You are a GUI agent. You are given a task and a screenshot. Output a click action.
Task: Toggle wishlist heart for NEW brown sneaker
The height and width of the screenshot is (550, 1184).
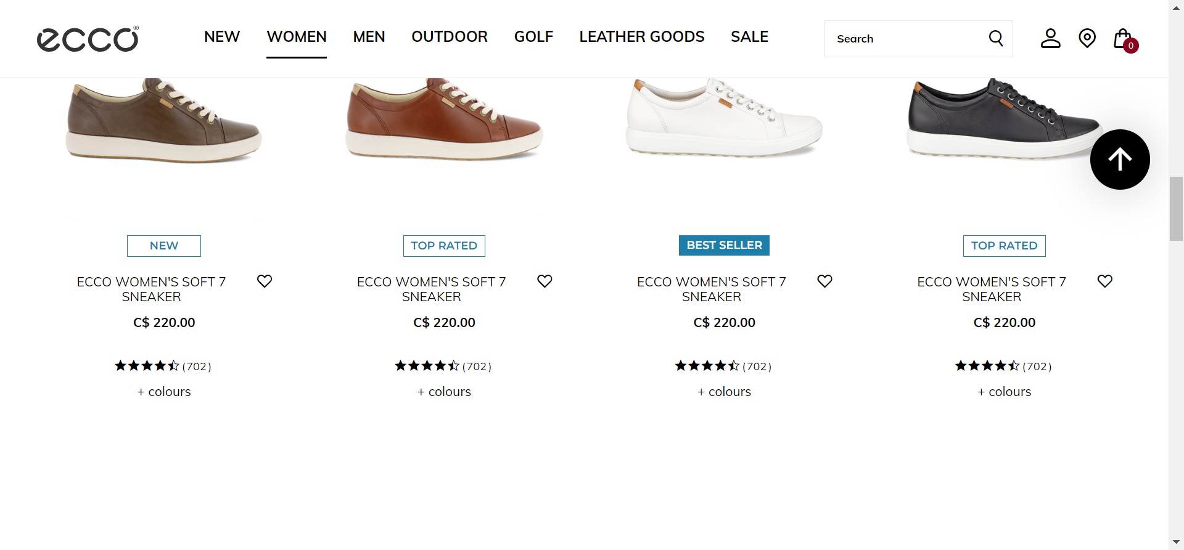[x=265, y=281]
